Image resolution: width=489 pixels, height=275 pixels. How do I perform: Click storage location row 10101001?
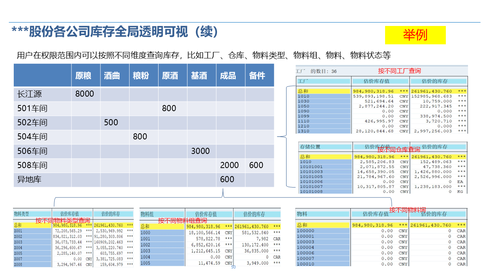325,167
